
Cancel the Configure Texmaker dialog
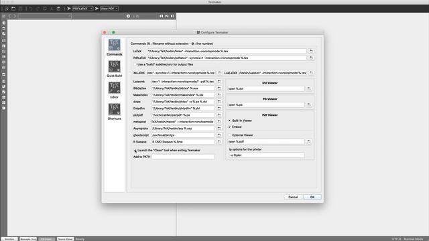[293, 197]
